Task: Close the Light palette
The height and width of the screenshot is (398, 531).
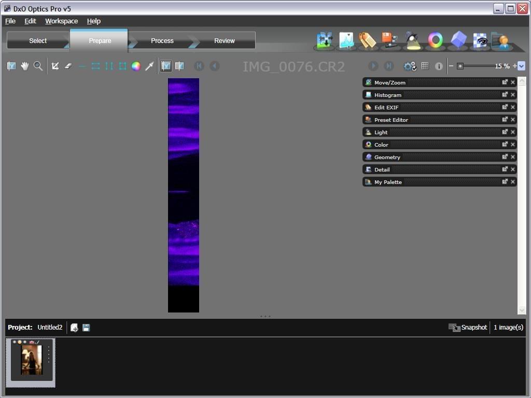Action: (513, 132)
